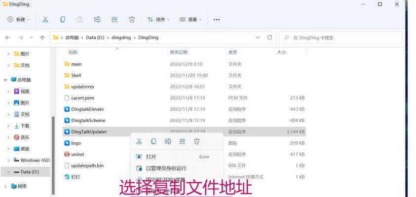Open the 新建 (New) dropdown

tap(18, 19)
